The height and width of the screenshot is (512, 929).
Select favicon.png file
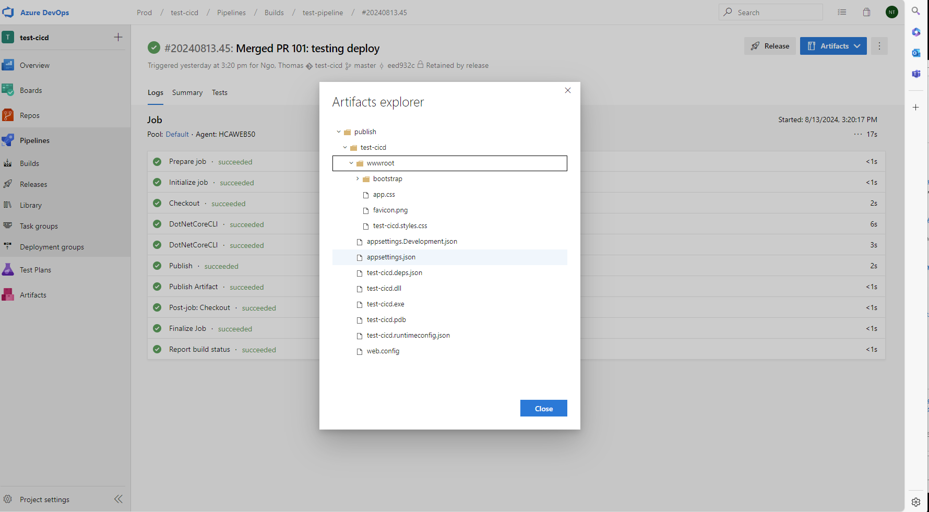click(x=450, y=210)
